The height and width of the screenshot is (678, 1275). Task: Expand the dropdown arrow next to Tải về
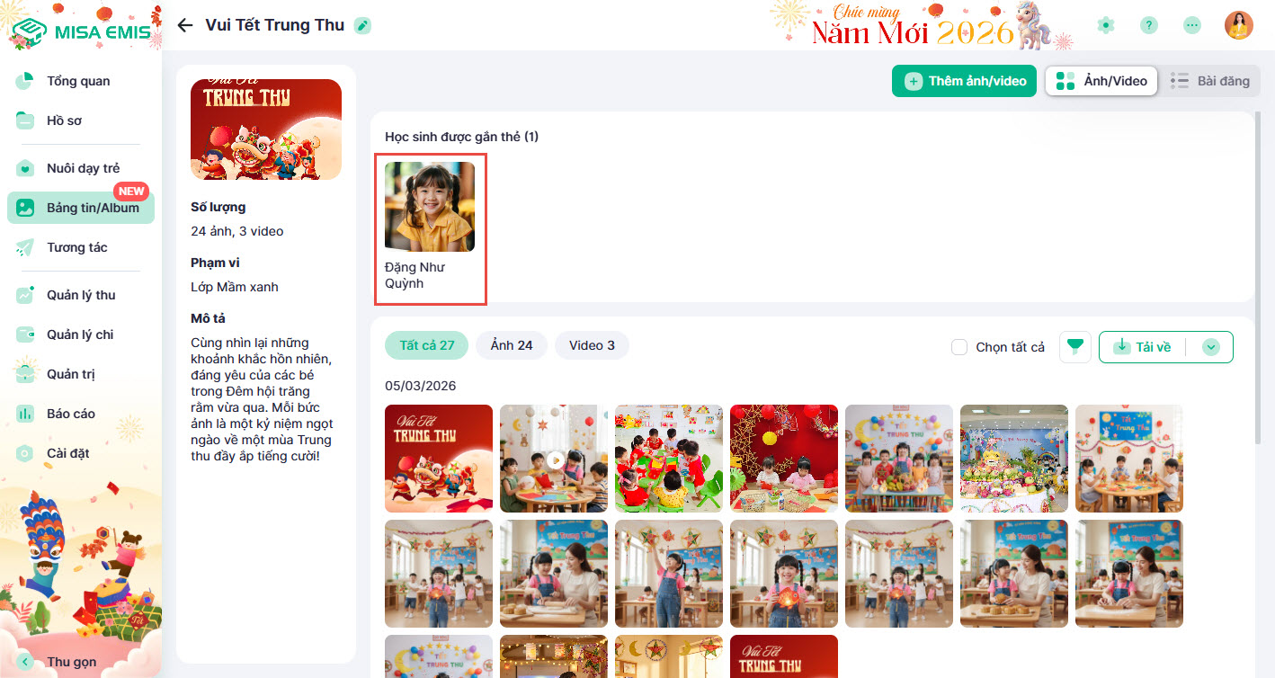(1211, 347)
